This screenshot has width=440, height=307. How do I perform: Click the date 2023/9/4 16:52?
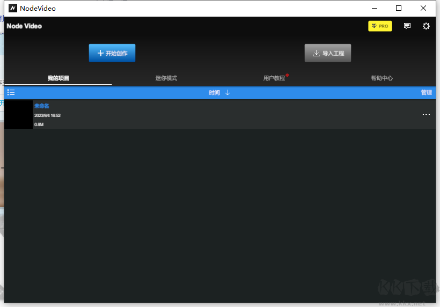(x=47, y=115)
